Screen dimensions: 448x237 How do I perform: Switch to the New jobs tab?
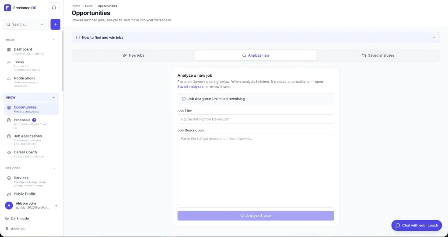[133, 55]
